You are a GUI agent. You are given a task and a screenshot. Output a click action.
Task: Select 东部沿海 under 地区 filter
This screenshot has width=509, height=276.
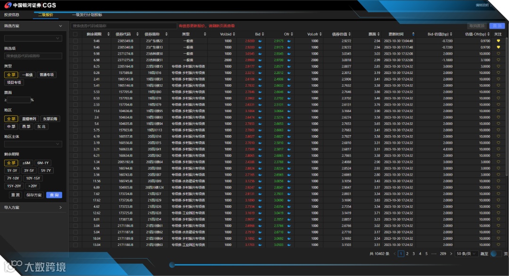[50, 119]
